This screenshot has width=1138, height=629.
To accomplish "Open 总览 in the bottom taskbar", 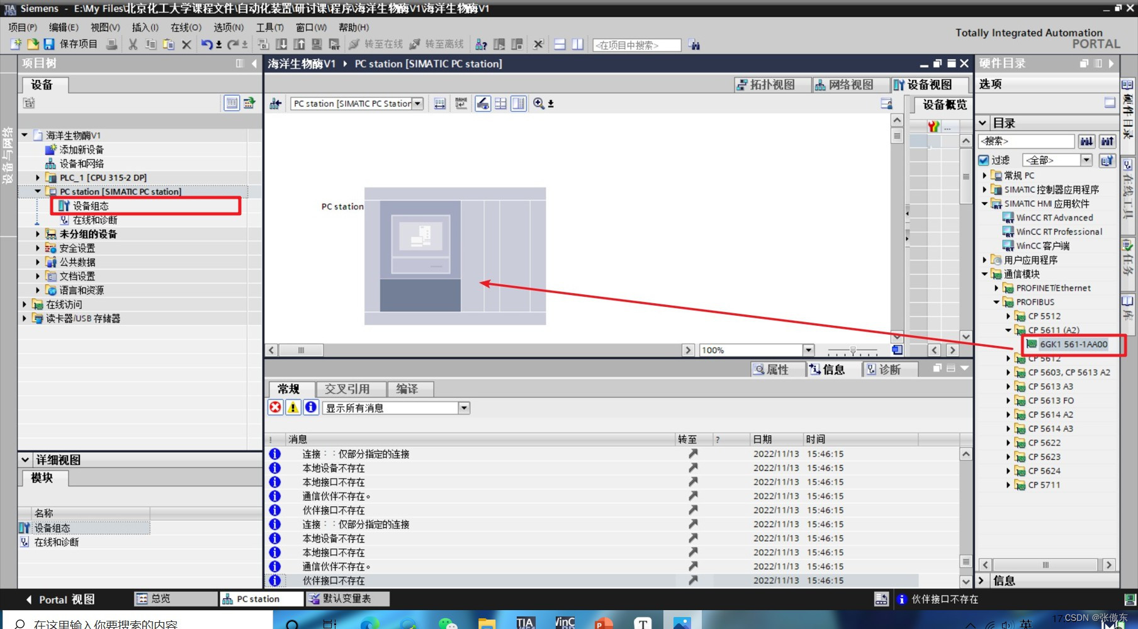I will 174,599.
